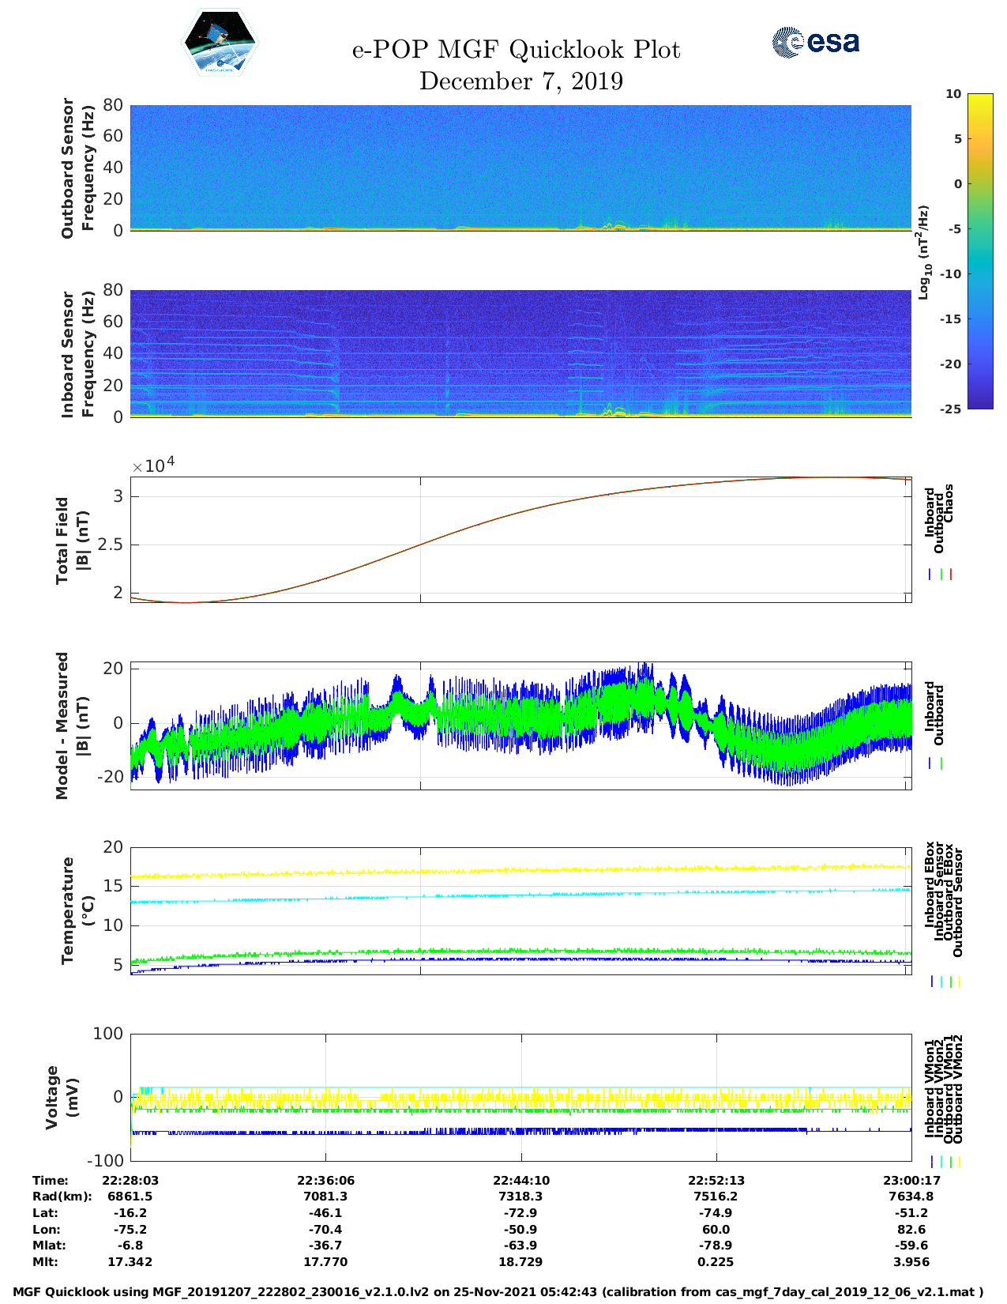Click the Rad(km) value 7318.3
This screenshot has width=1007, height=1304.
click(520, 1197)
